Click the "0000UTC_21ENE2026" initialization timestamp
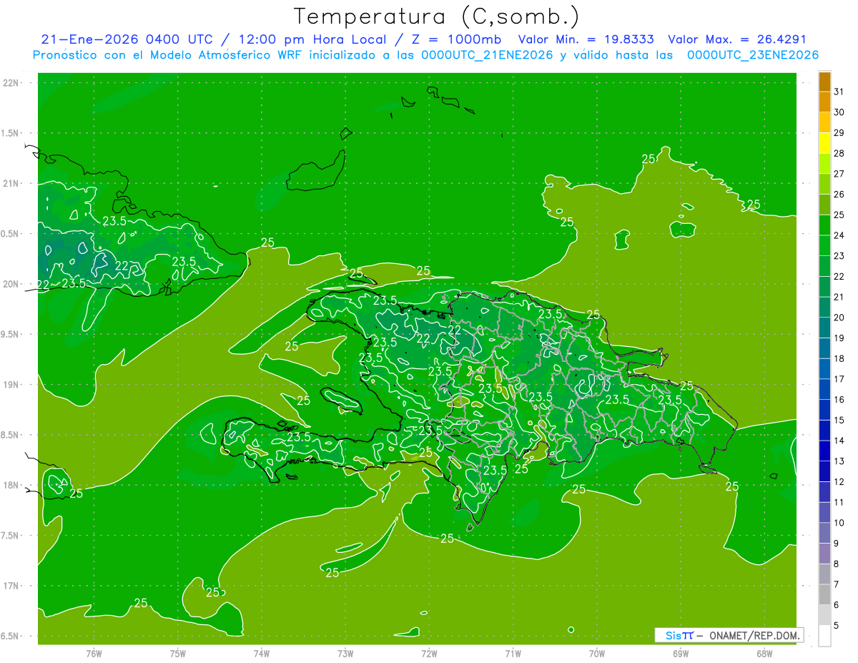 487,55
